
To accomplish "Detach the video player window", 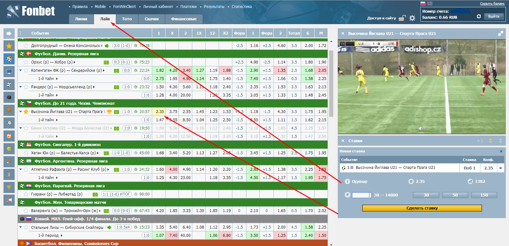I will click(501, 33).
